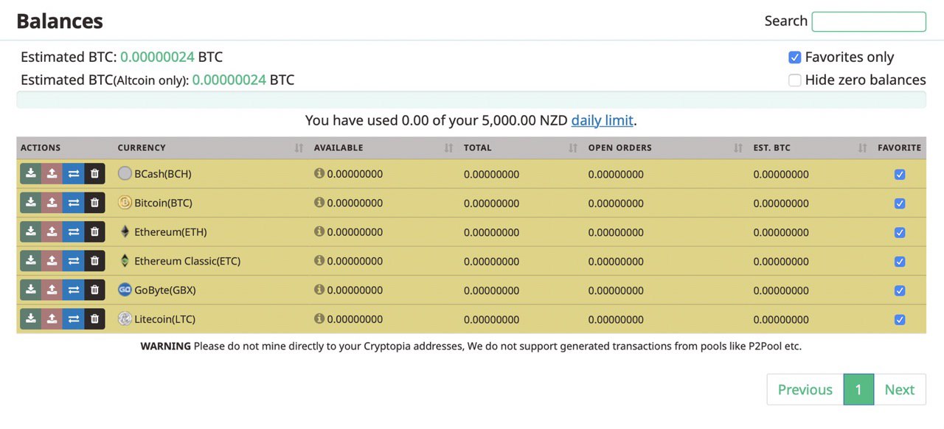This screenshot has height=429, width=944.
Task: Click info icon beside Bitcoin available balance
Action: tap(319, 202)
